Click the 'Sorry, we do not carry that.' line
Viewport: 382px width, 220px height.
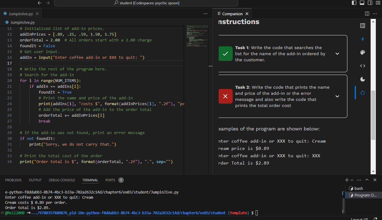click(x=73, y=144)
